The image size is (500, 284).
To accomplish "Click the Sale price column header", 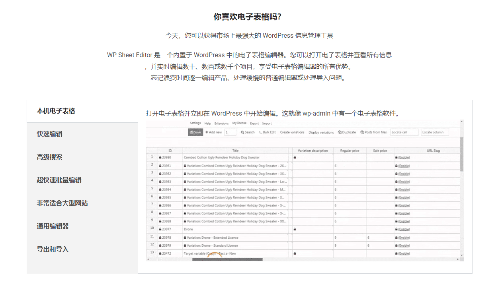I will (x=380, y=151).
